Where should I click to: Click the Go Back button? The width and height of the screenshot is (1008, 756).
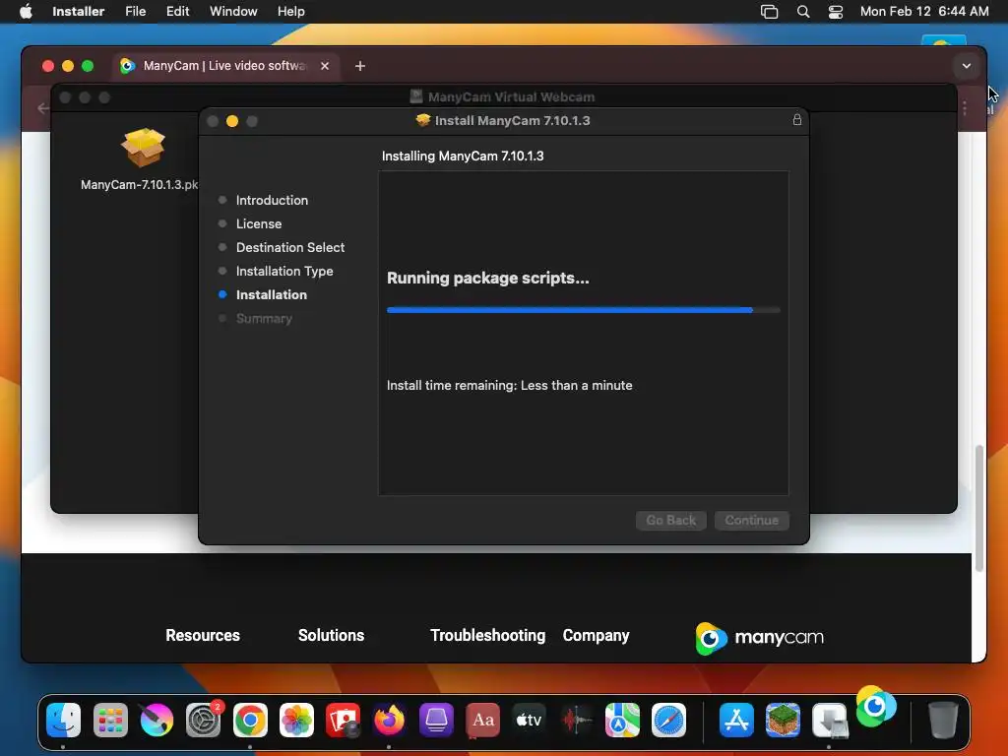coord(670,520)
